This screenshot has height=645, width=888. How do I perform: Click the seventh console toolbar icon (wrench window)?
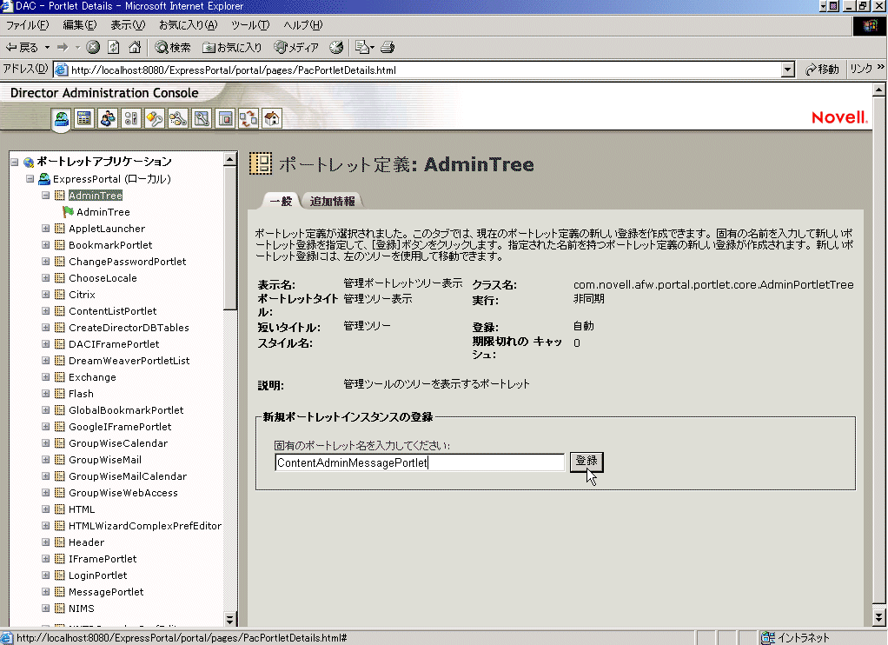coord(202,118)
